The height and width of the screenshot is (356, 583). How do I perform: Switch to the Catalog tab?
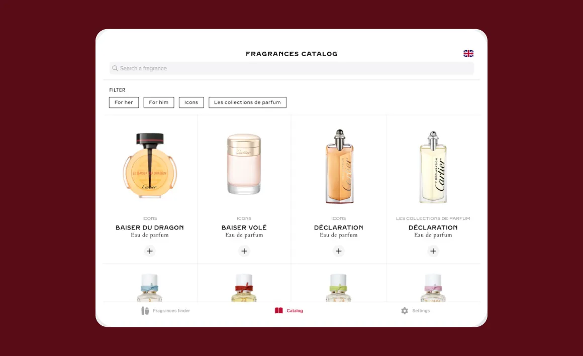click(289, 311)
